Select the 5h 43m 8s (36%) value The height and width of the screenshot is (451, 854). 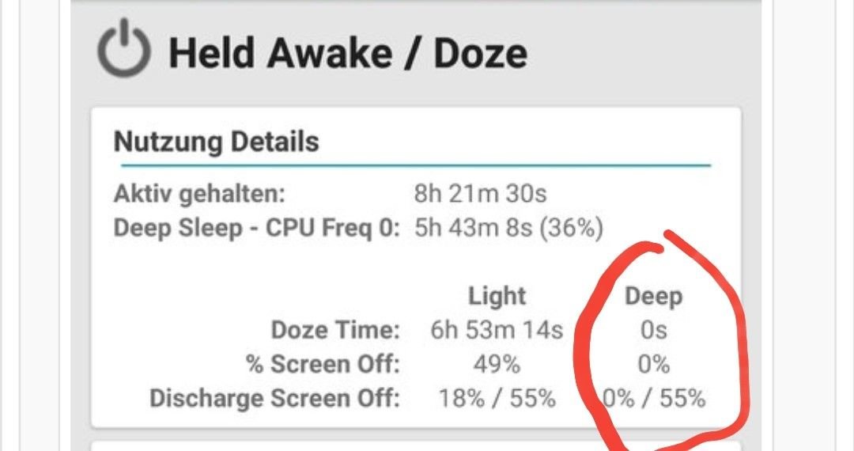pos(508,228)
